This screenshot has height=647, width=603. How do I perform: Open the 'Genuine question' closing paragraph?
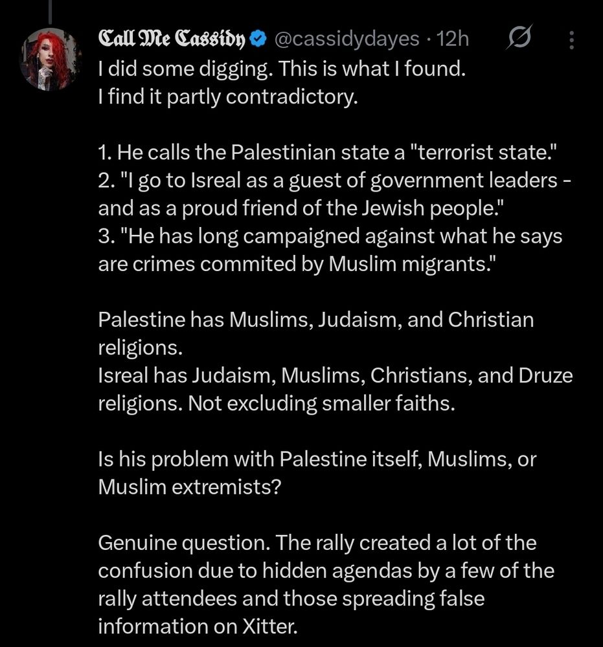326,584
